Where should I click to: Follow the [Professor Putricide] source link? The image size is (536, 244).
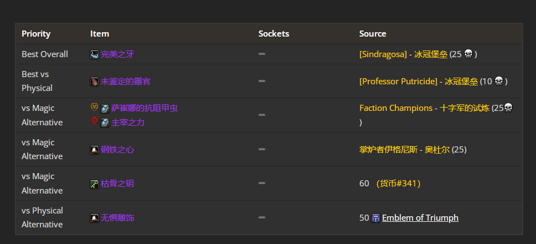(398, 82)
